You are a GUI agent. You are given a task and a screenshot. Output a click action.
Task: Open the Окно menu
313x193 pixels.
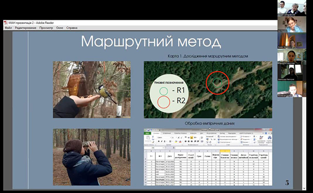(59, 28)
